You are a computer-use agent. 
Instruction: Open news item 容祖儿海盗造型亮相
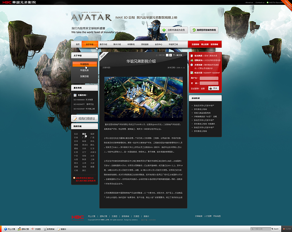[x=202, y=113]
